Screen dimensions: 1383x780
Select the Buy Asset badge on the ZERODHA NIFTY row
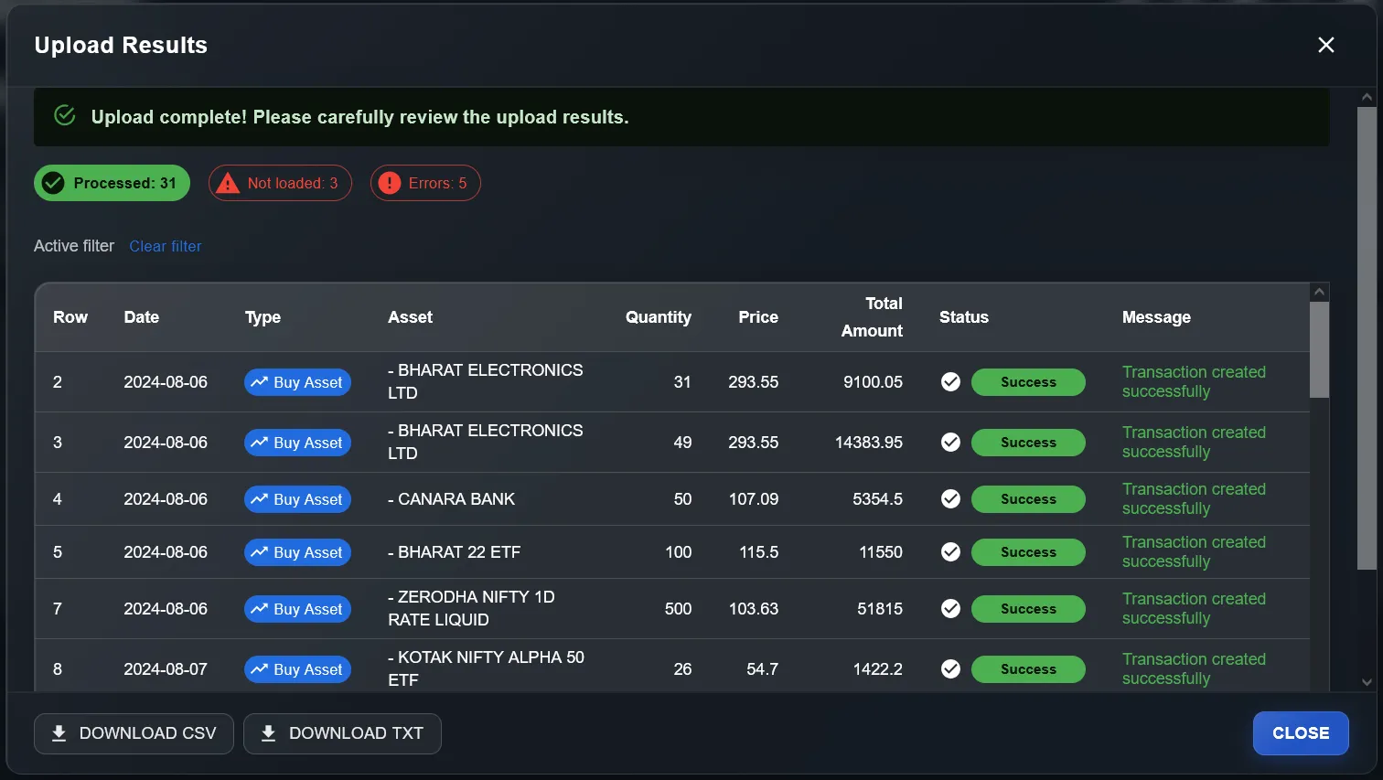pyautogui.click(x=297, y=608)
